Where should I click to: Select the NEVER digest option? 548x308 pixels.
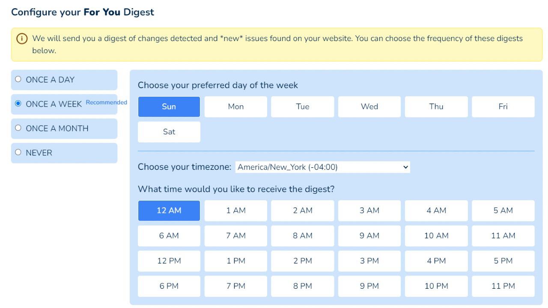pos(18,152)
